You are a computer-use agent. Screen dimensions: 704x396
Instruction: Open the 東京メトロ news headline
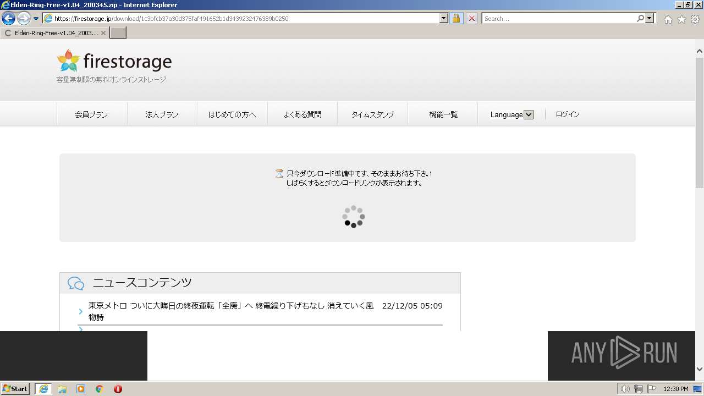(231, 311)
